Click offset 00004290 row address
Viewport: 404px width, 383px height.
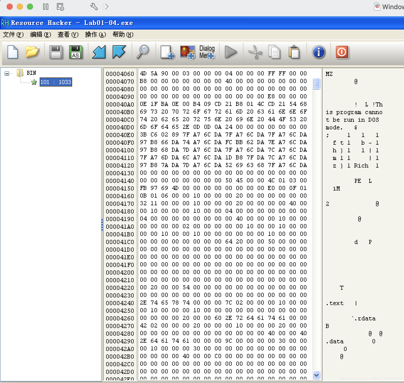tap(120, 341)
